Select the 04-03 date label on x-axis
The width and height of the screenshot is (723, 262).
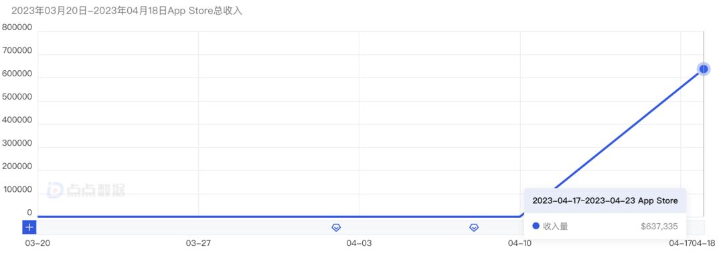point(359,243)
